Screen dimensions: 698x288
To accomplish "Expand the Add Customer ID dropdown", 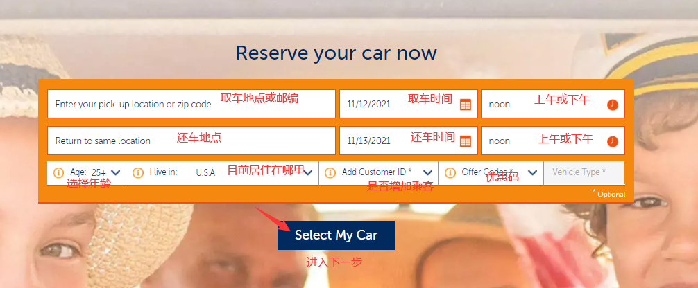I will coord(379,172).
